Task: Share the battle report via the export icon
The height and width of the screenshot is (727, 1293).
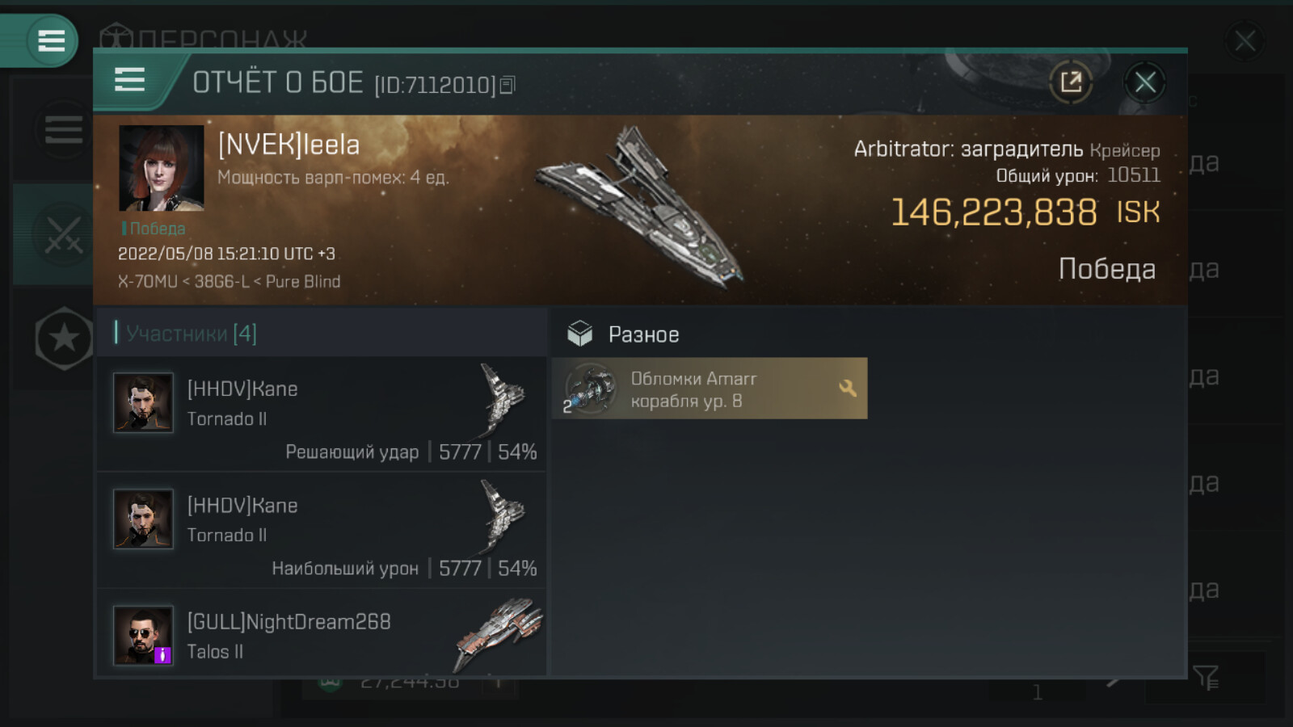Action: (1071, 82)
